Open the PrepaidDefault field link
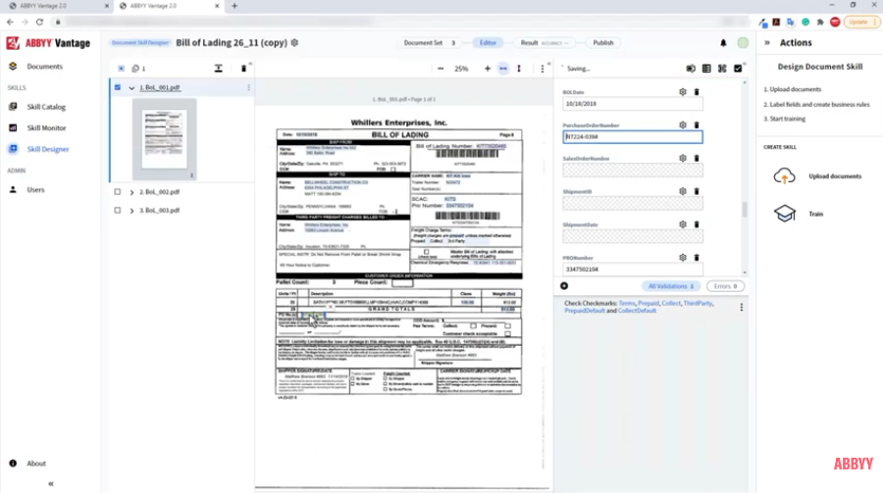The image size is (883, 493). 585,311
